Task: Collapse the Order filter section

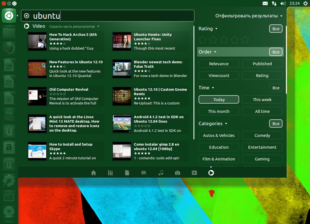Action: 208,52
